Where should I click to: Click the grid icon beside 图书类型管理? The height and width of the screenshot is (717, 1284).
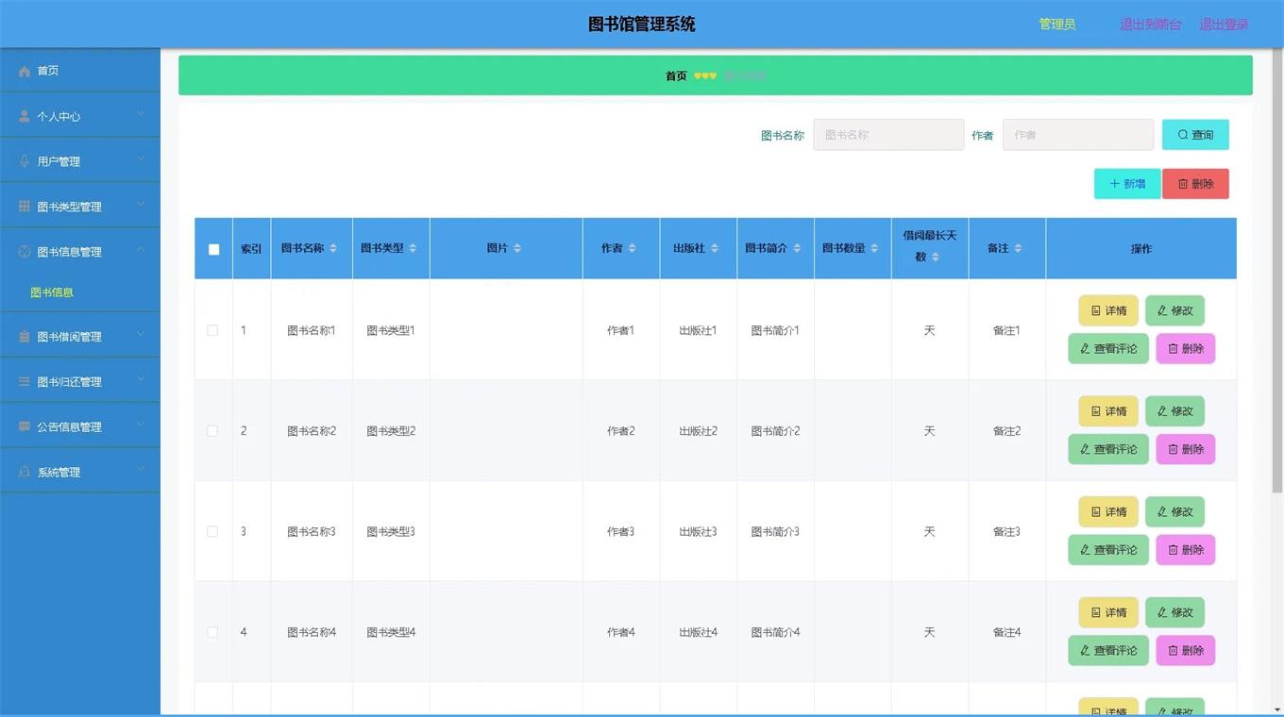(x=25, y=207)
